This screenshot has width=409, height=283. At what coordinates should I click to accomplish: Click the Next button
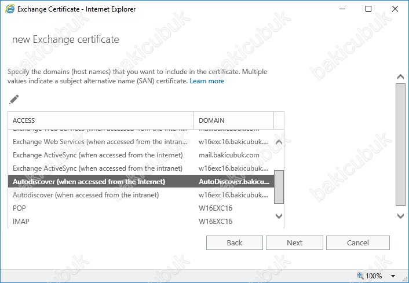pyautogui.click(x=294, y=243)
